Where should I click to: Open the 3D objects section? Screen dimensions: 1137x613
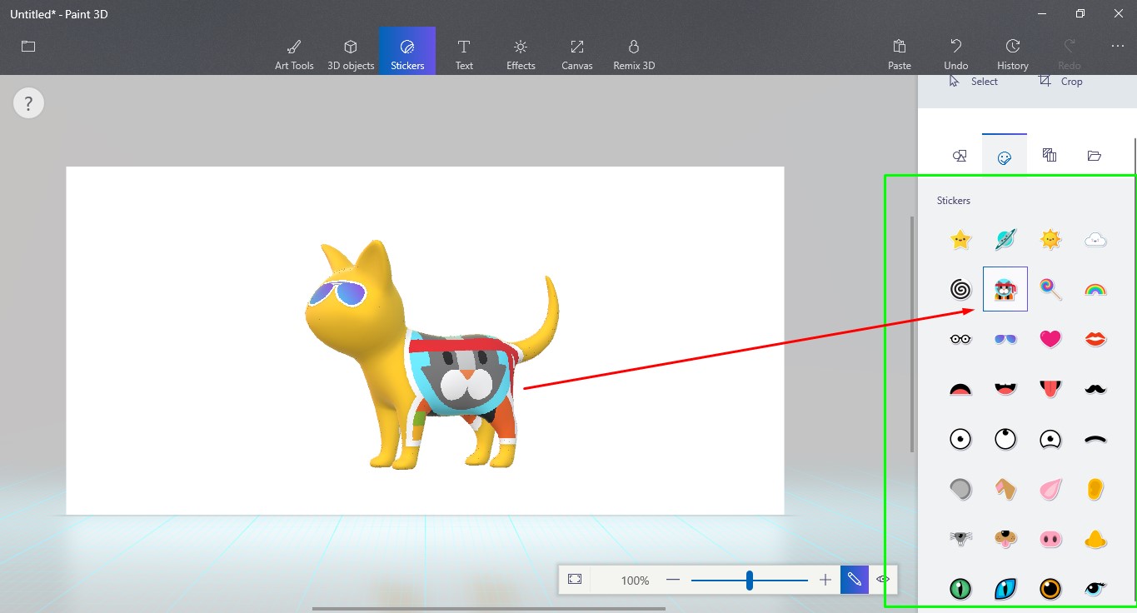pyautogui.click(x=351, y=51)
